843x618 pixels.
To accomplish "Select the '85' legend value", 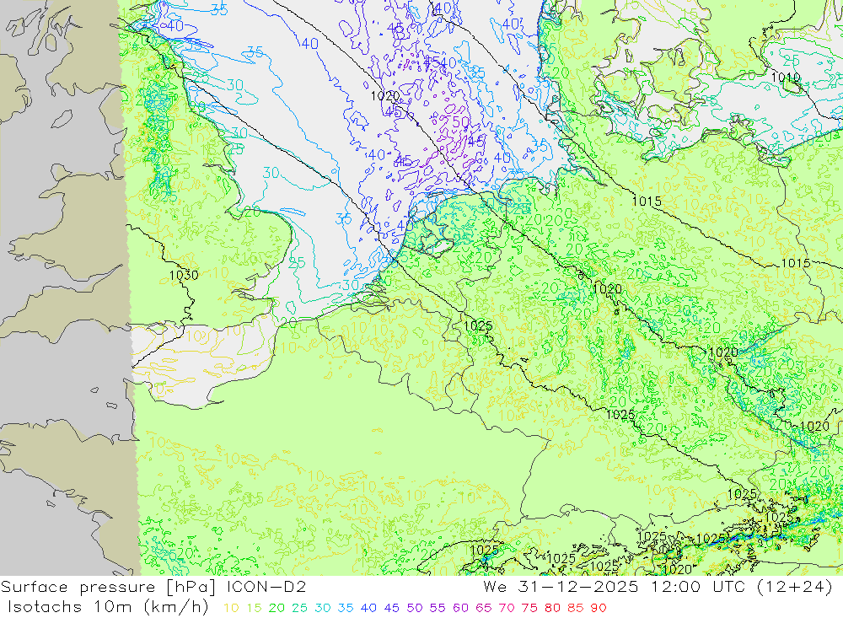I will [575, 608].
